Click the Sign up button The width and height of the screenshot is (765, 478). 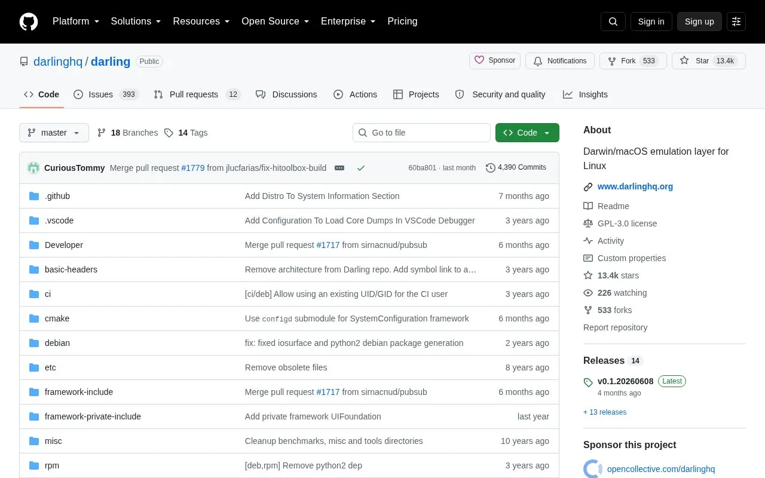coord(699,22)
